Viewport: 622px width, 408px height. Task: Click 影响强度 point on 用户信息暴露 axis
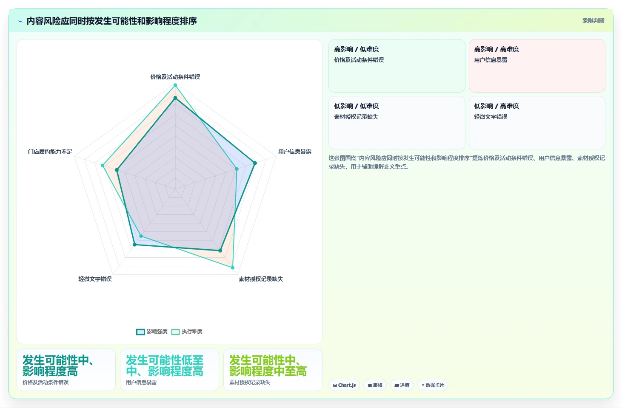point(255,163)
